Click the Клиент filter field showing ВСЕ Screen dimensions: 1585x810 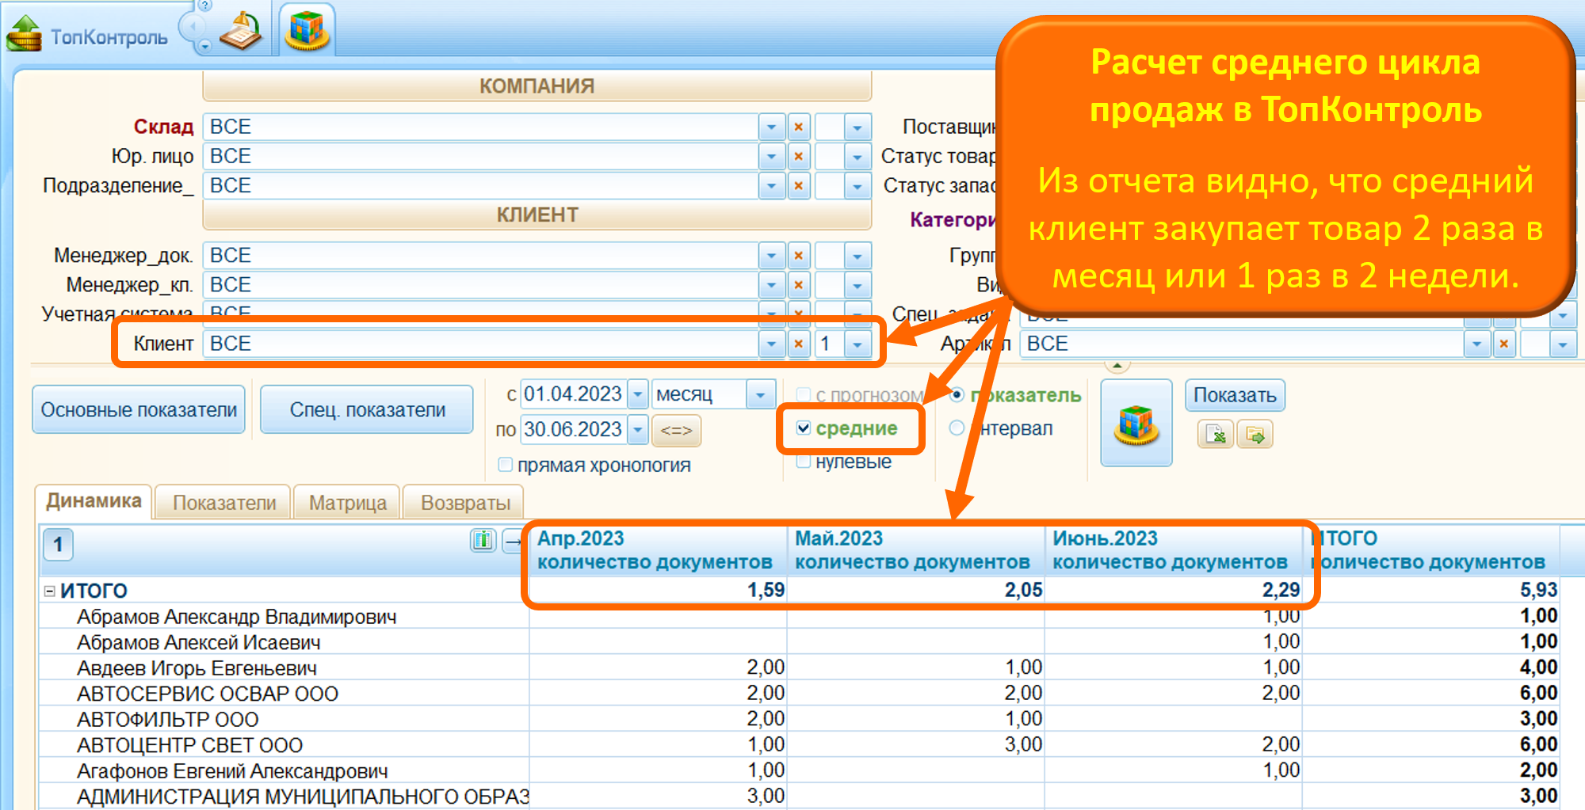pyautogui.click(x=480, y=344)
